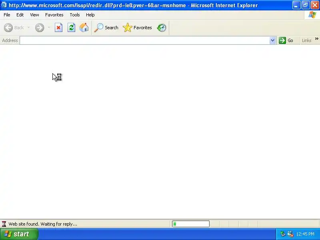
Task: Open the Back history dropdown arrow
Action: point(28,28)
